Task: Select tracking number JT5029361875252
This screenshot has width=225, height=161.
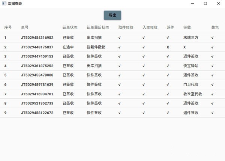Action: (37, 66)
